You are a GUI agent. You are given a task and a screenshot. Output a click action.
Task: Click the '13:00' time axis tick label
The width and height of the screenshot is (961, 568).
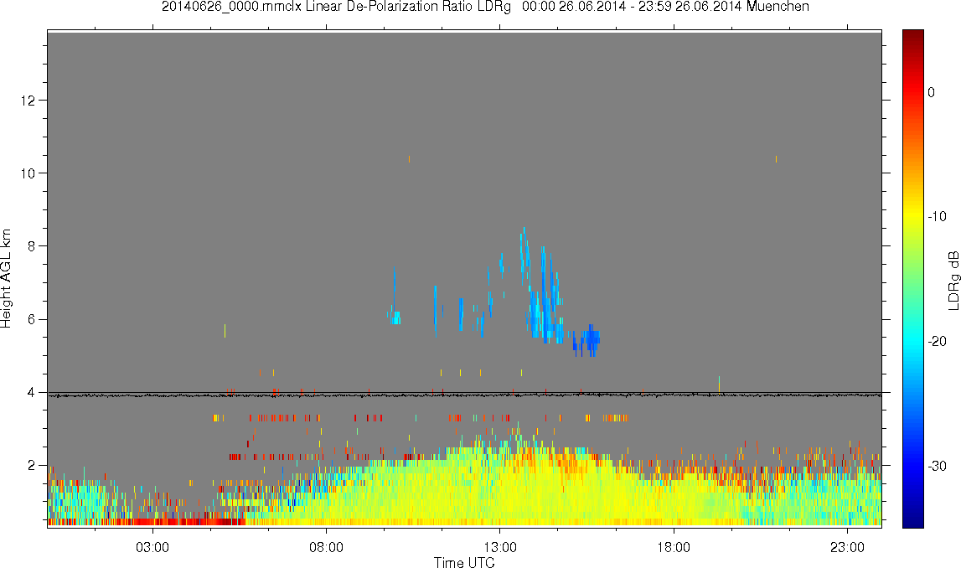[x=500, y=547]
